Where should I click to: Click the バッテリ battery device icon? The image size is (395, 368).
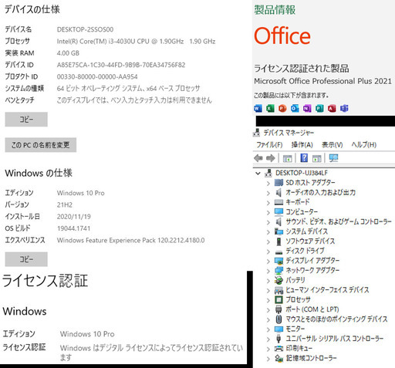click(279, 280)
